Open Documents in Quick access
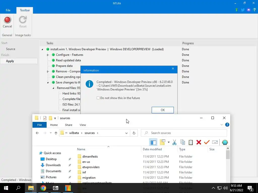 pyautogui.click(x=53, y=171)
